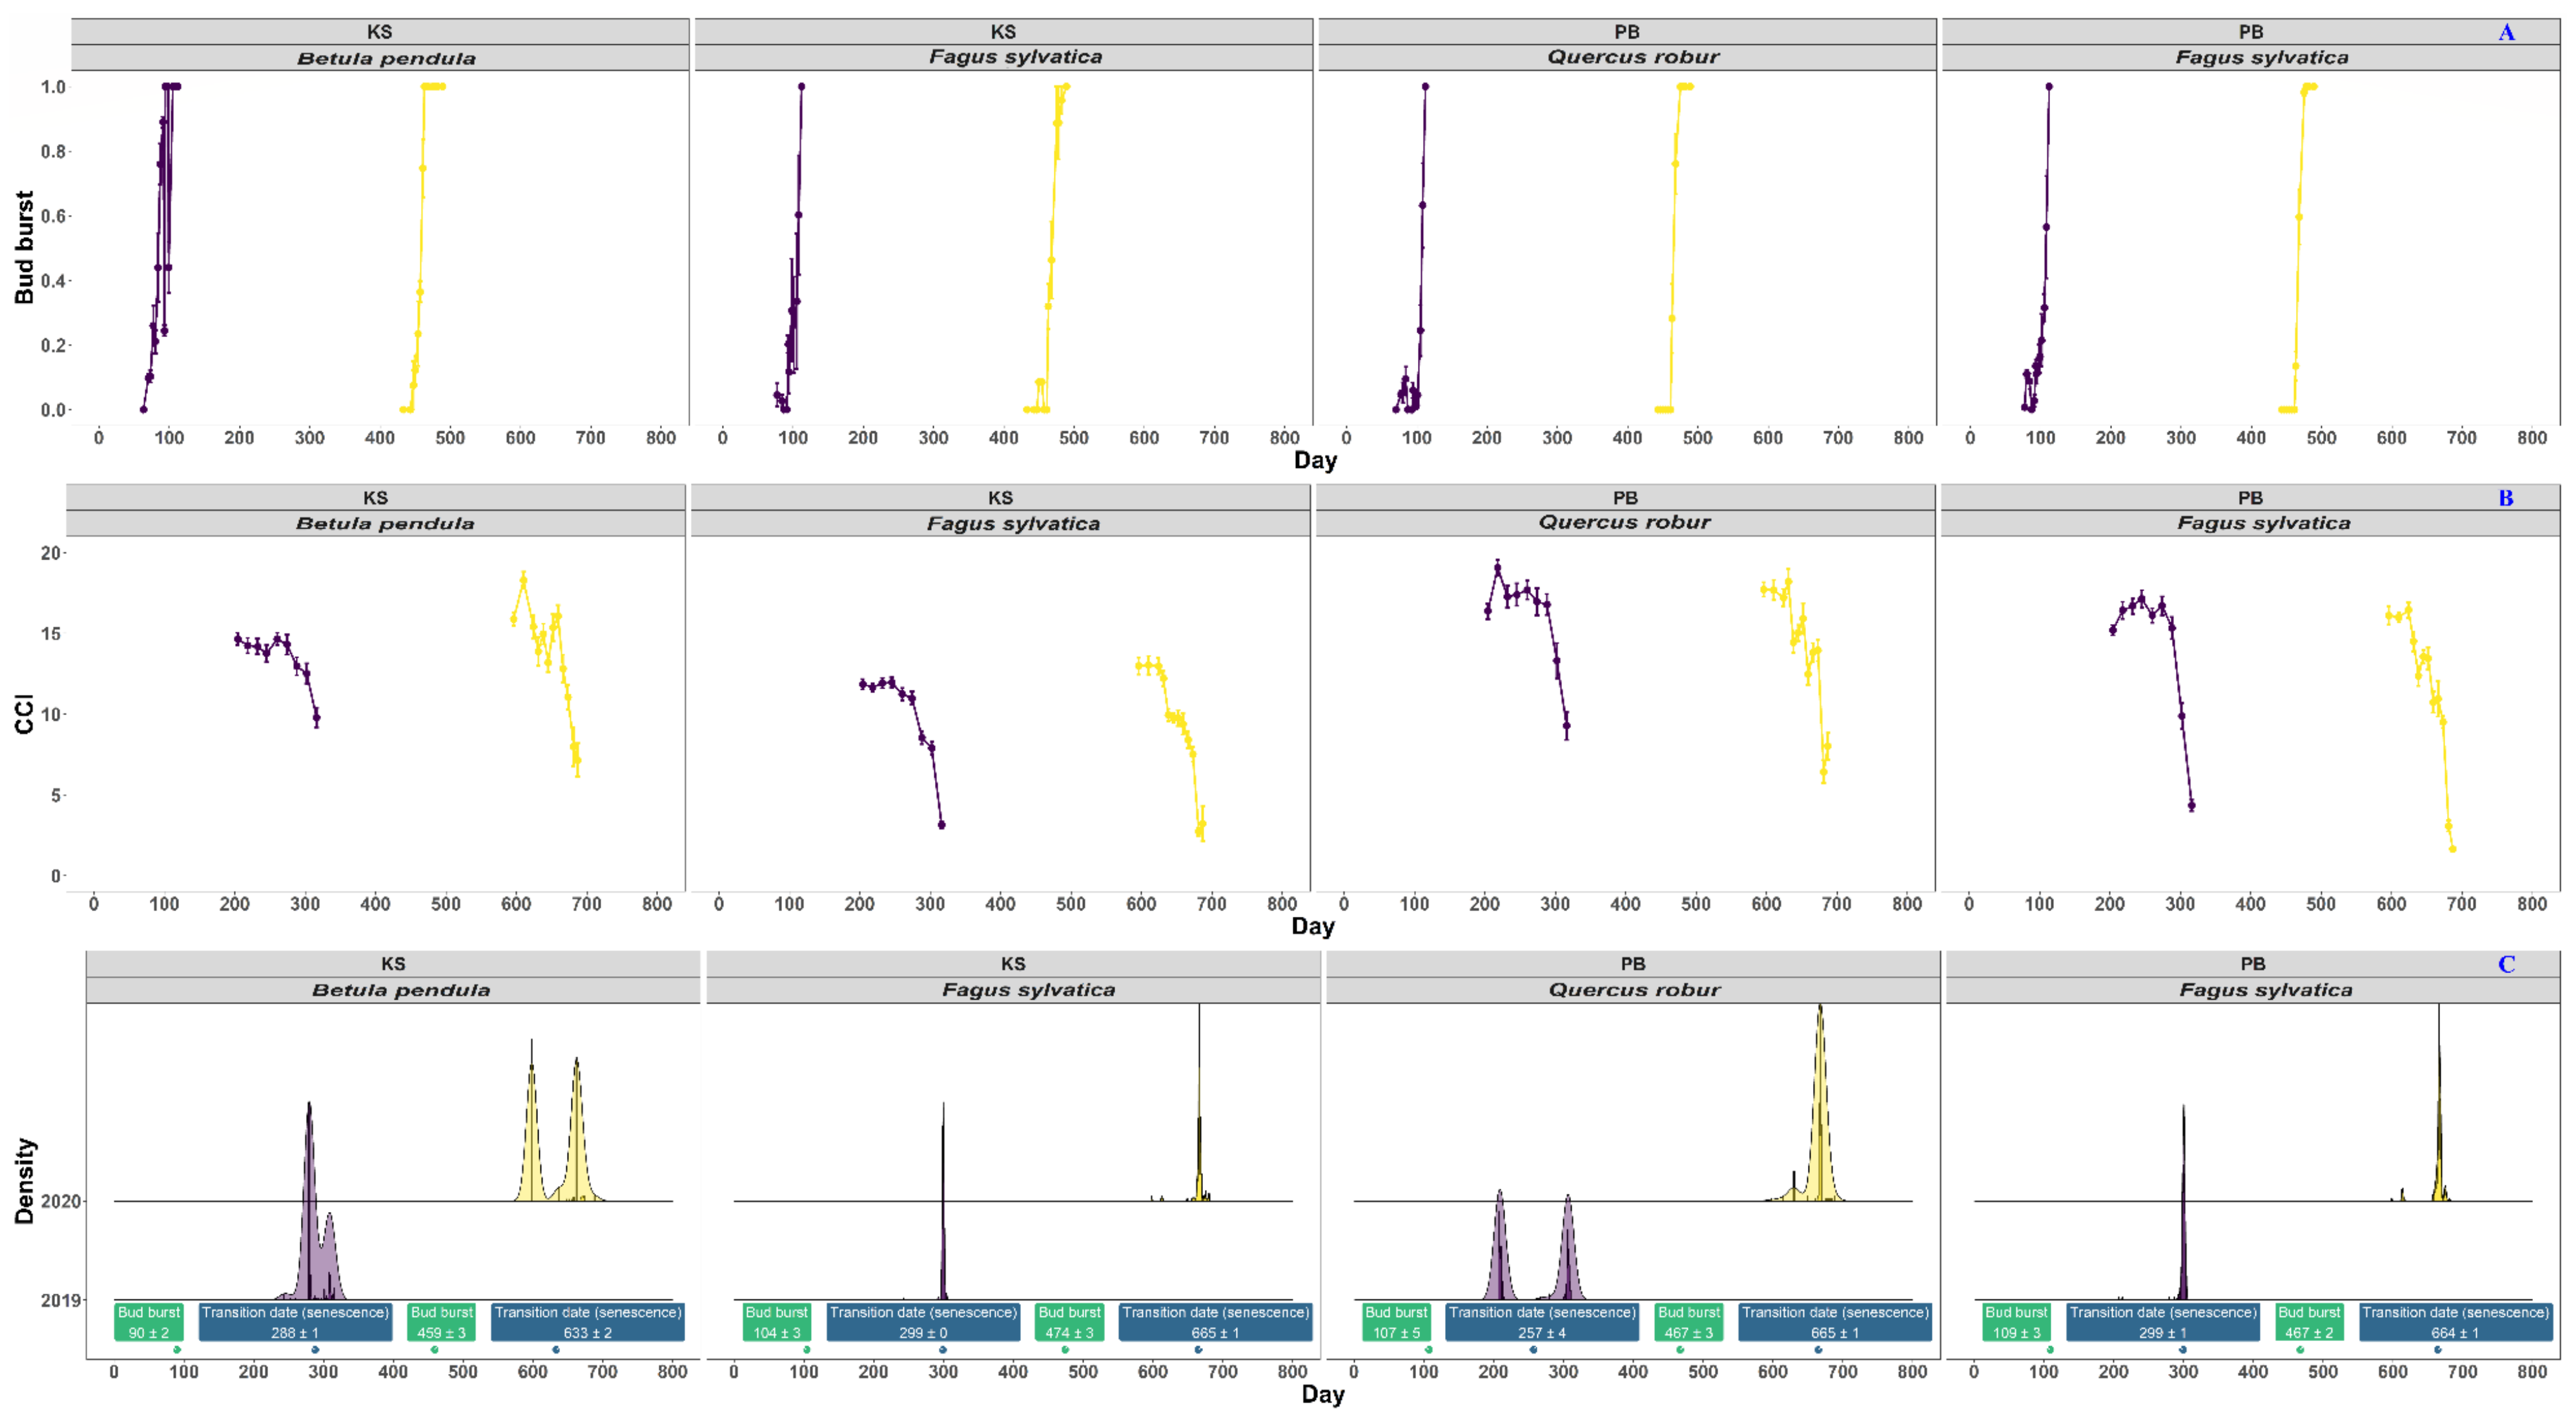
Task: Click the 'Bud burst' y-axis title
Action: coord(24,247)
